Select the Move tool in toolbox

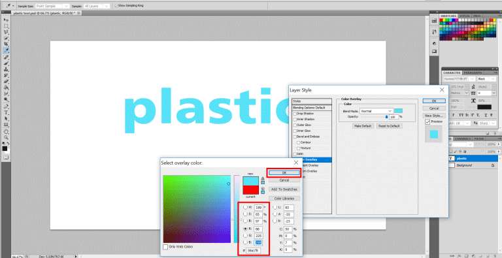[x=6, y=20]
